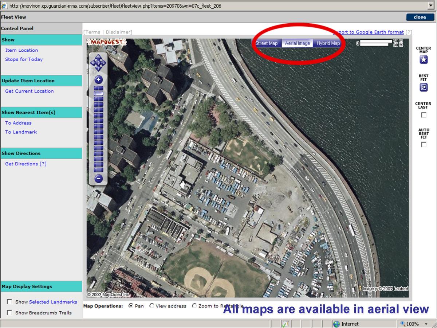The height and width of the screenshot is (328, 437).
Task: Click the Center Map star icon
Action: point(424,60)
